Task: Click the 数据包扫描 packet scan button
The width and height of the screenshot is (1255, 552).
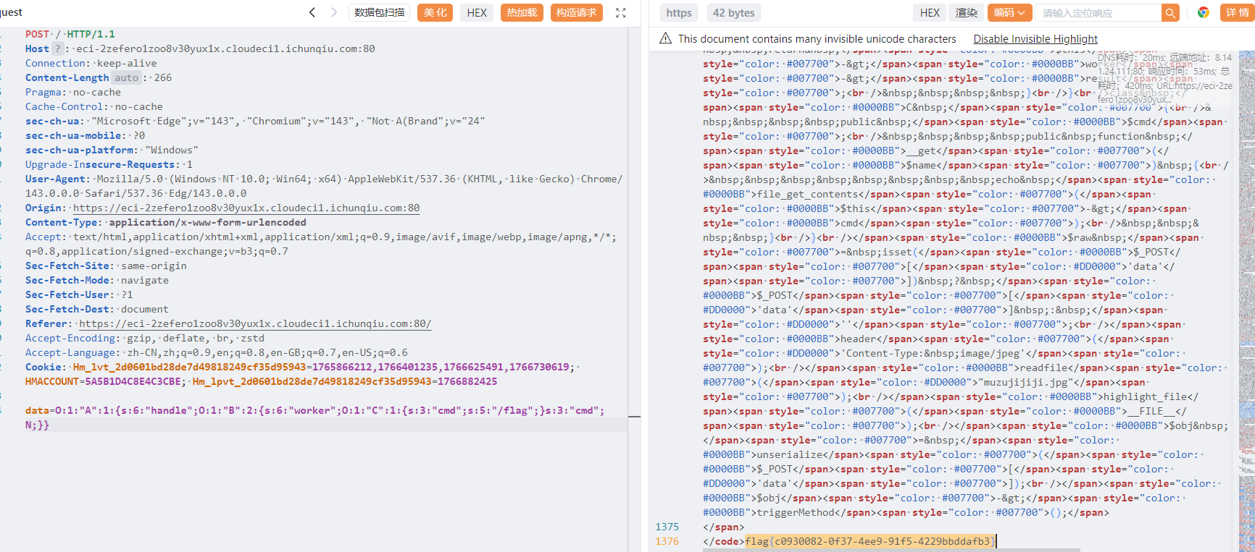Action: (x=379, y=12)
